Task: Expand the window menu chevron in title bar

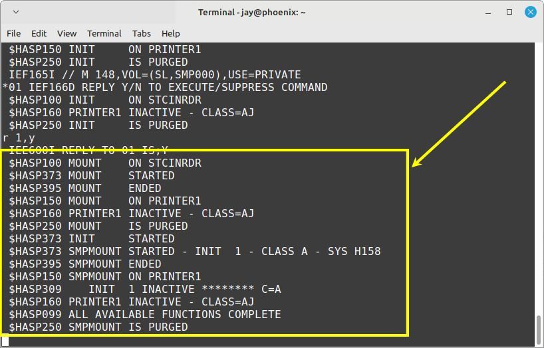Action: pyautogui.click(x=15, y=12)
